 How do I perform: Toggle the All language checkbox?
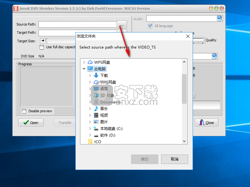[150, 26]
